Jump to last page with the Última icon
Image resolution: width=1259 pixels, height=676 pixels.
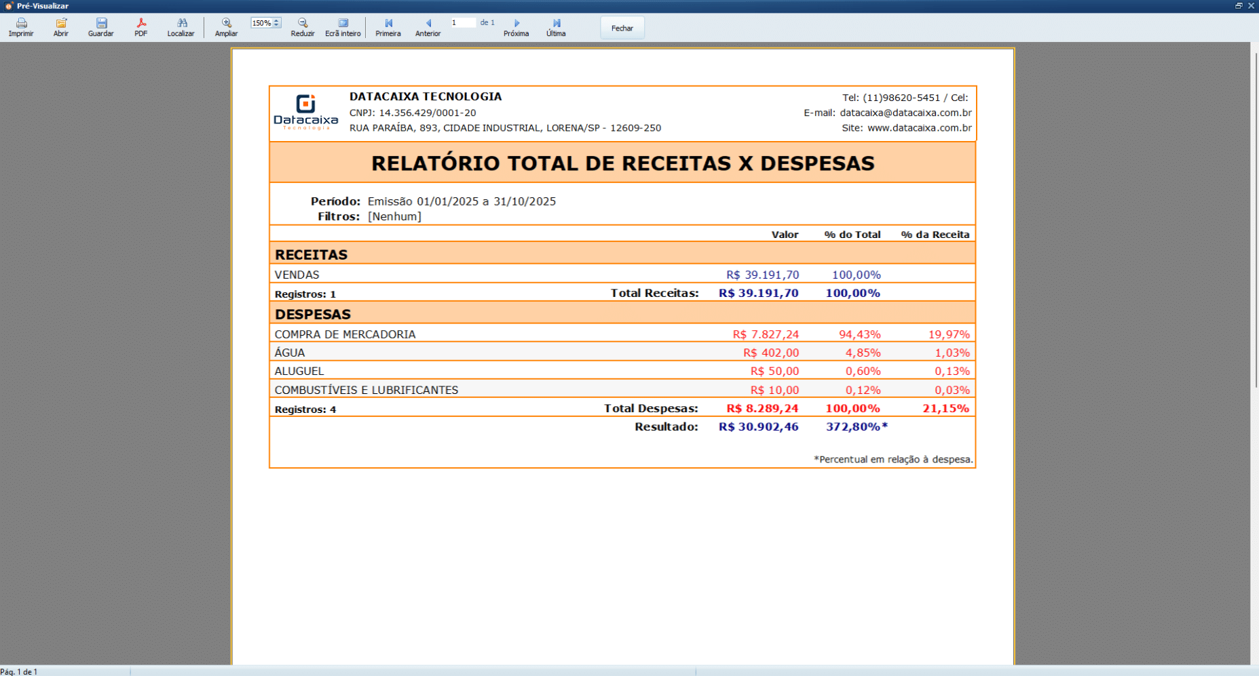(555, 27)
